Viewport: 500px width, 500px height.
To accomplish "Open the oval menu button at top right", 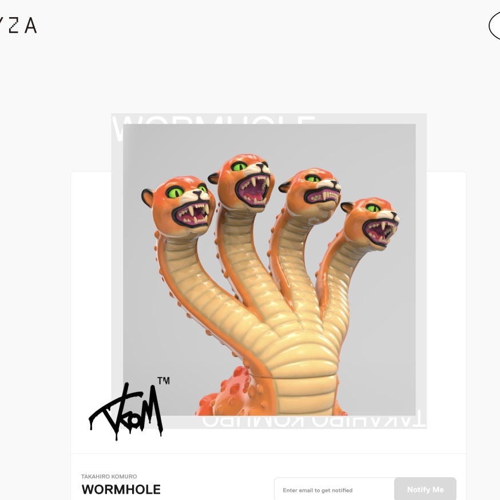I will (495, 26).
